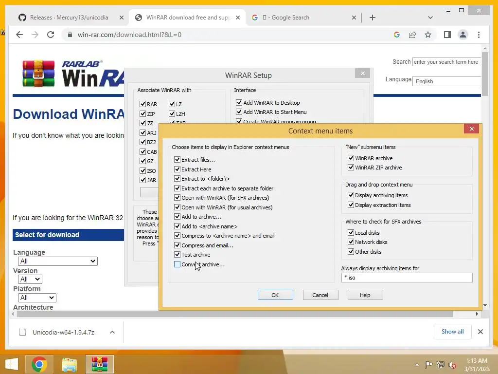
Task: Click the horizontal scrollbar thumb
Action: [x=235, y=314]
